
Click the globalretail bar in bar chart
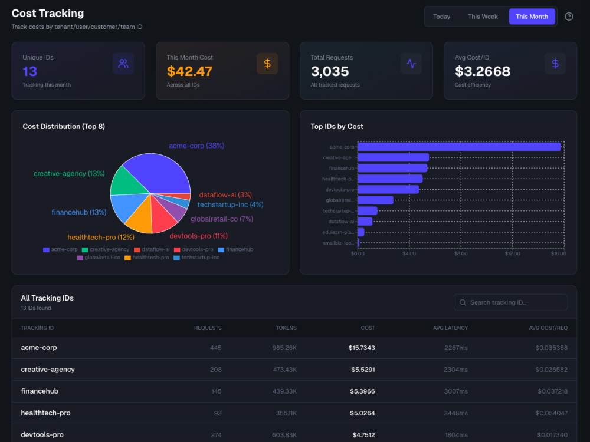(375, 200)
